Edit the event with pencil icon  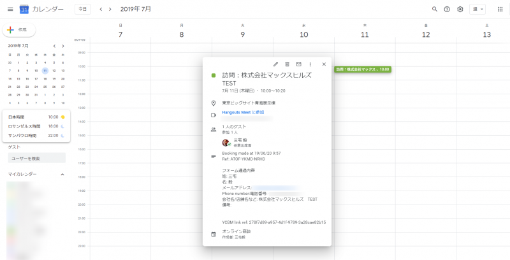[275, 64]
